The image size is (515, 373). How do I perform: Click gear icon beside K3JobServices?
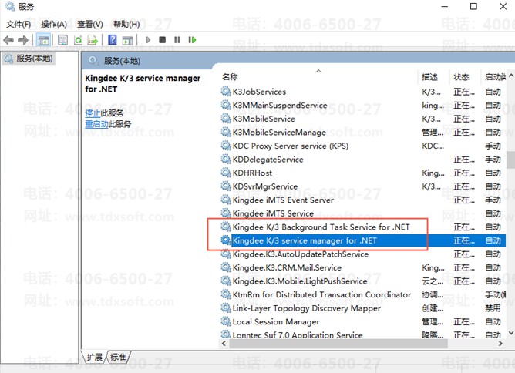pyautogui.click(x=226, y=91)
